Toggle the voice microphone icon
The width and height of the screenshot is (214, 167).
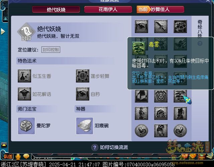pos(18,157)
